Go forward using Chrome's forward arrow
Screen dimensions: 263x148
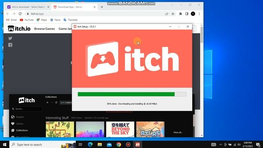pos(14,14)
